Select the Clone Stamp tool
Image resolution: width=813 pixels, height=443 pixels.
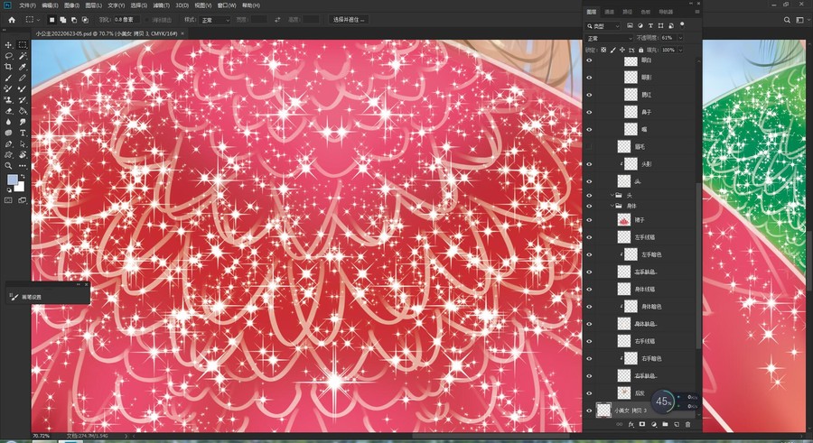[8, 100]
